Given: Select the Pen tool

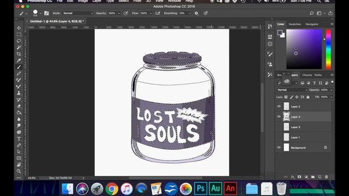Looking at the screenshot, I should tap(19, 145).
